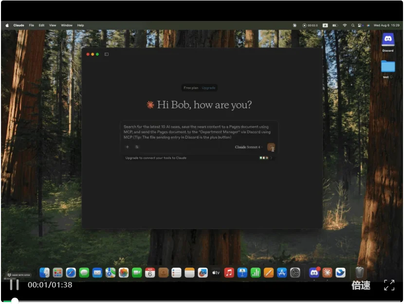Open the Claude Sonnet 4 model selector
The height and width of the screenshot is (304, 404).
click(248, 147)
